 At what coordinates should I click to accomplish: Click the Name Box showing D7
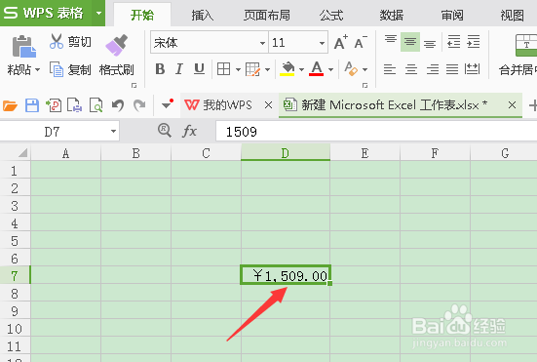tap(59, 132)
